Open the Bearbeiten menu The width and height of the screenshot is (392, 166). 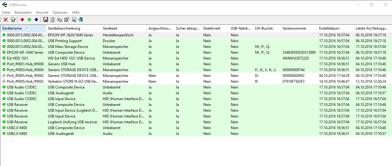pos(23,13)
